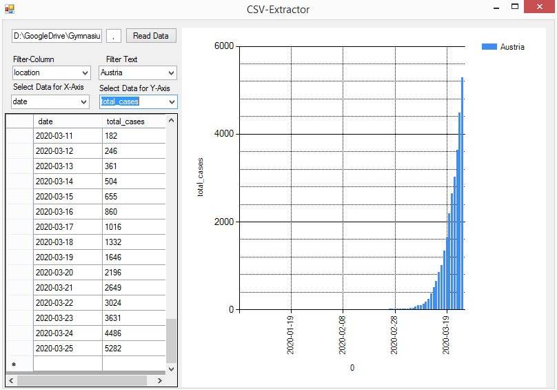Maximize the CSV-Extractor window
The image size is (557, 390).
pyautogui.click(x=514, y=8)
